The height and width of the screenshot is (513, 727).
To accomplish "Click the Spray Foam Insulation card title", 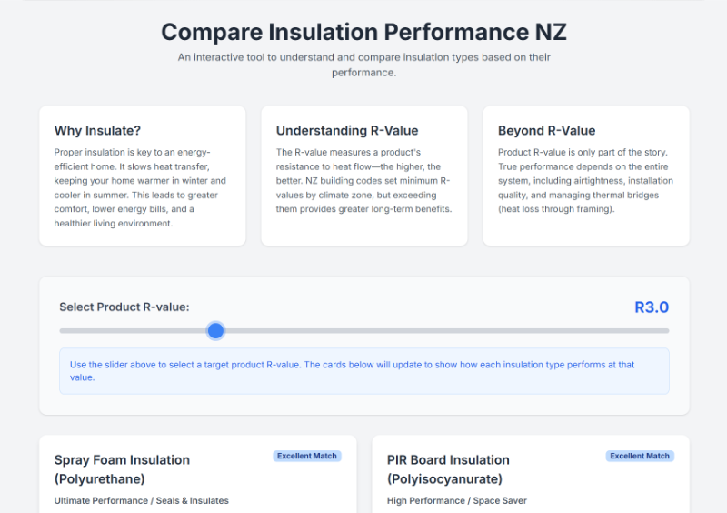I will (x=122, y=469).
